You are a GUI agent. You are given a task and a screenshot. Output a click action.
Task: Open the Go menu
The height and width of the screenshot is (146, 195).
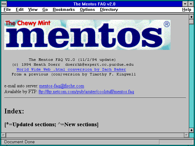tap(45, 10)
